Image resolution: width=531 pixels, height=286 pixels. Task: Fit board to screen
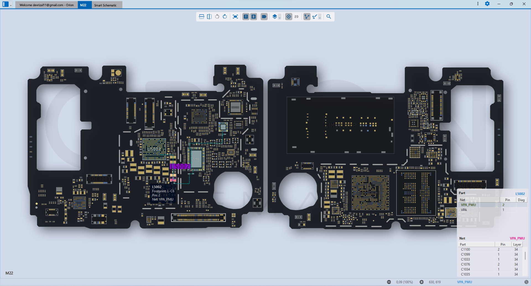click(x=235, y=17)
